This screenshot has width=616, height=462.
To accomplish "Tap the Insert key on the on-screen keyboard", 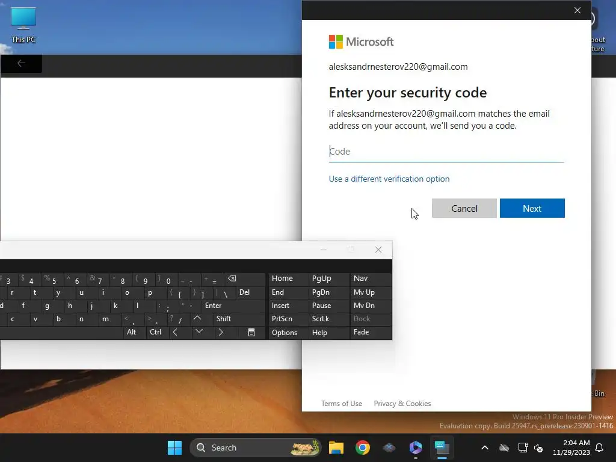I will coord(288,306).
